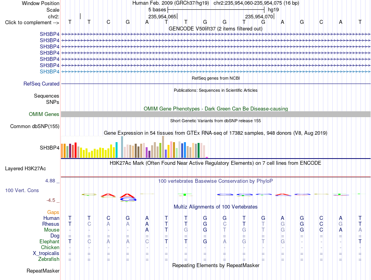Click the chr2: ruler label

pos(54,16)
